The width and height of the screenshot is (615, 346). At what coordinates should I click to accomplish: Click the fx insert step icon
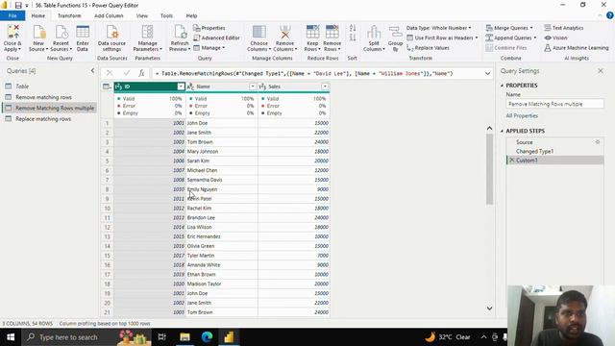(141, 73)
